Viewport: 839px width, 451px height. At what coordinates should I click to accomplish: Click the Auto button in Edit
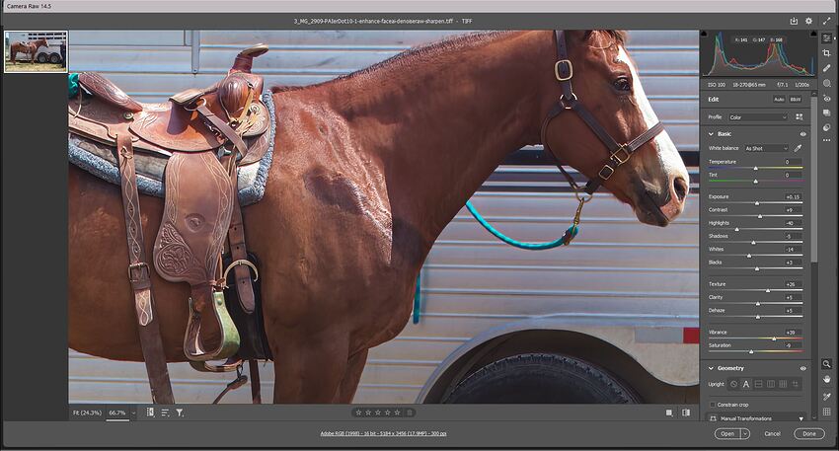[778, 100]
